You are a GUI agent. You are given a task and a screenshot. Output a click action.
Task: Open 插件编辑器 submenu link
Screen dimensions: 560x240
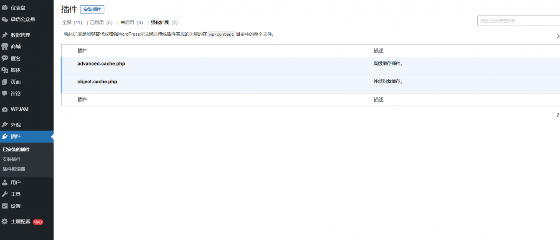(14, 169)
